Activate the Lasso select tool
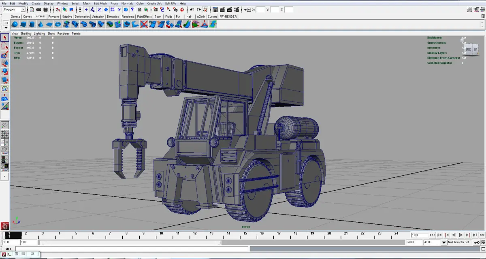486x259 pixels. [5, 46]
